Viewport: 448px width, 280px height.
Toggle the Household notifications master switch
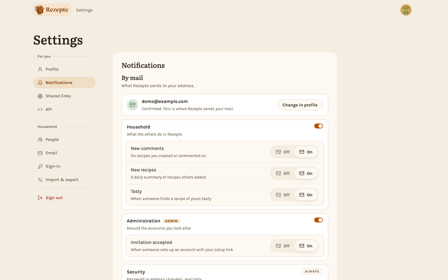point(318,126)
